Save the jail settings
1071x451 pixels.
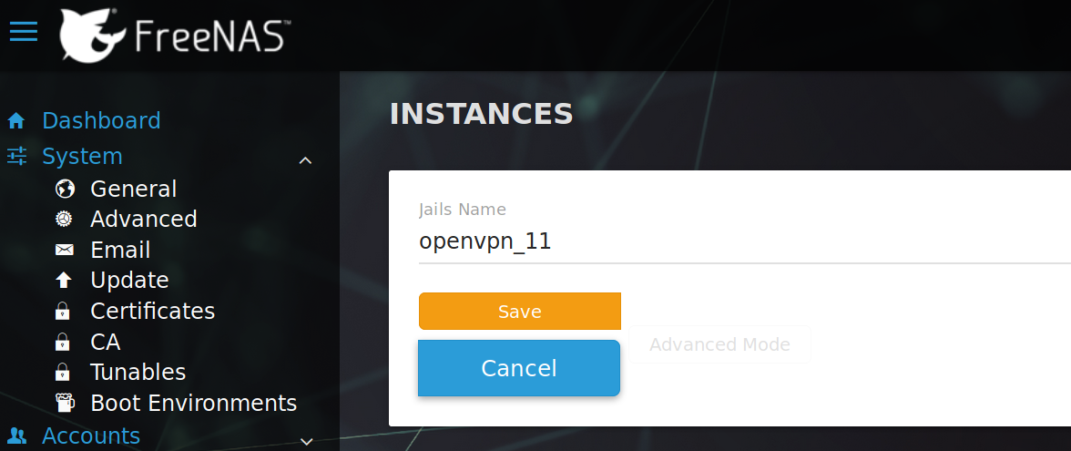click(519, 311)
